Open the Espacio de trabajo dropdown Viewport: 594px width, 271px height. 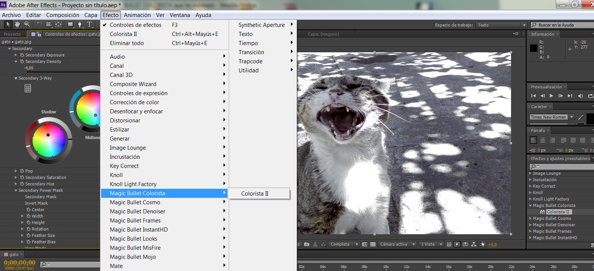pos(502,25)
